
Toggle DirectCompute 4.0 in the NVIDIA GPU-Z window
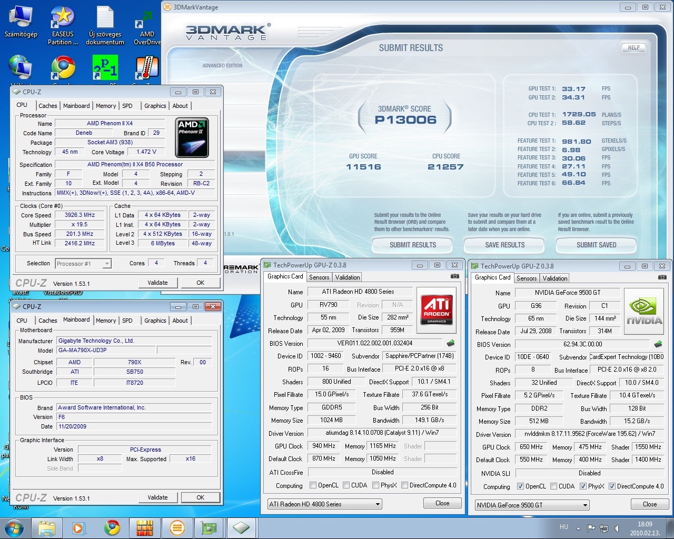(612, 486)
